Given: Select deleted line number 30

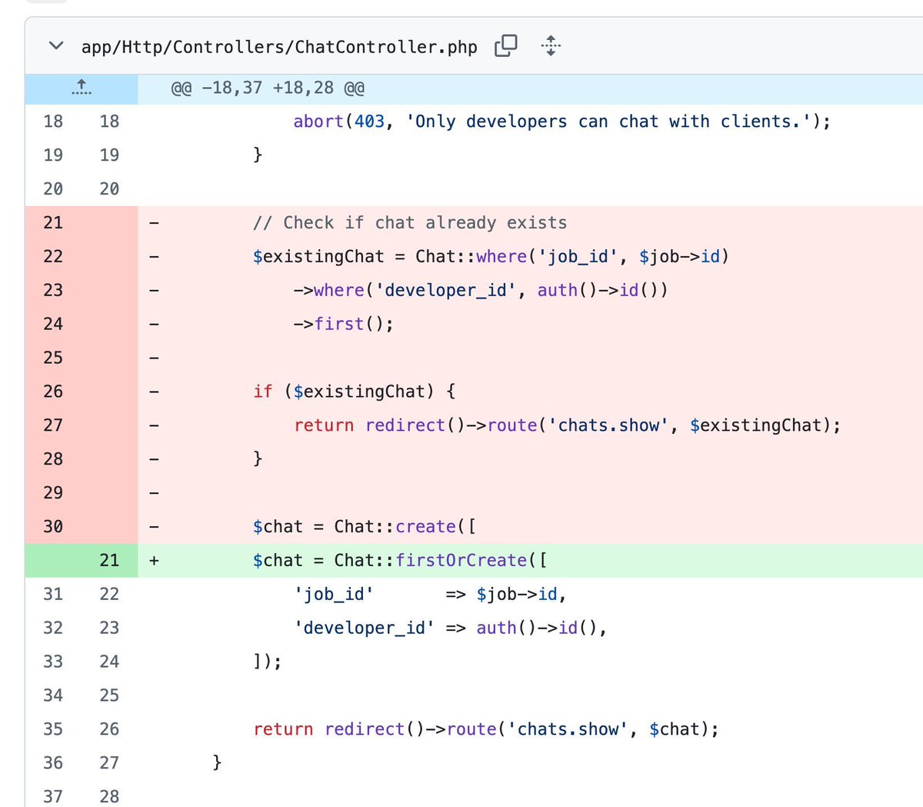Looking at the screenshot, I should pyautogui.click(x=53, y=527).
